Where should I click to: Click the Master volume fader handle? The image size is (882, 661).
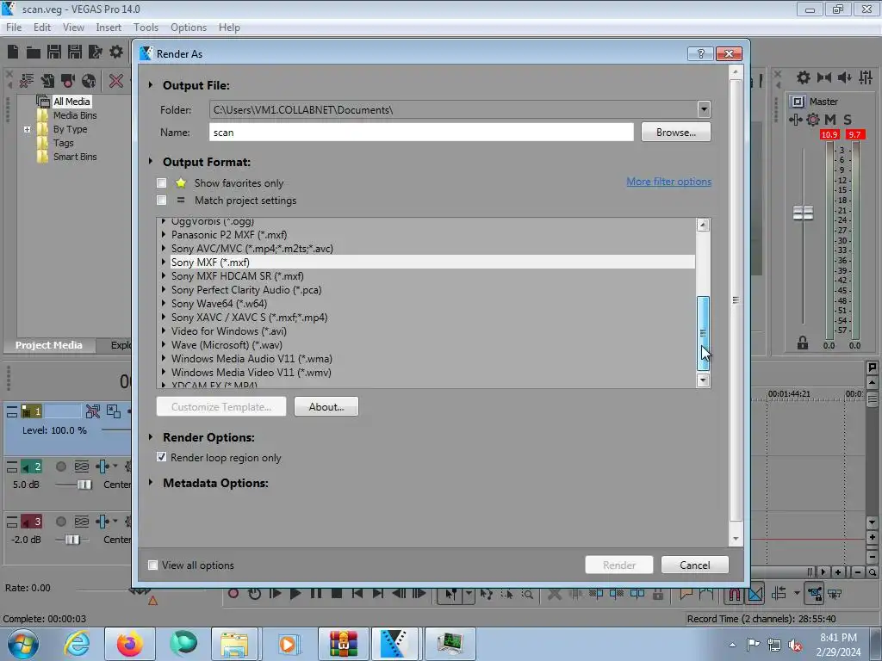803,213
